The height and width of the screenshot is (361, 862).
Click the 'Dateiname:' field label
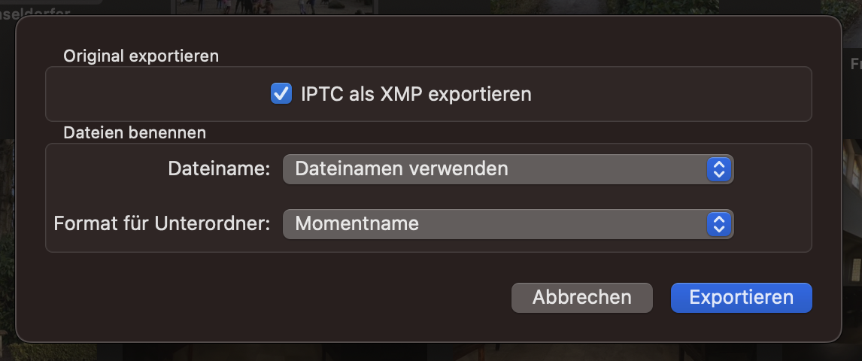(219, 169)
